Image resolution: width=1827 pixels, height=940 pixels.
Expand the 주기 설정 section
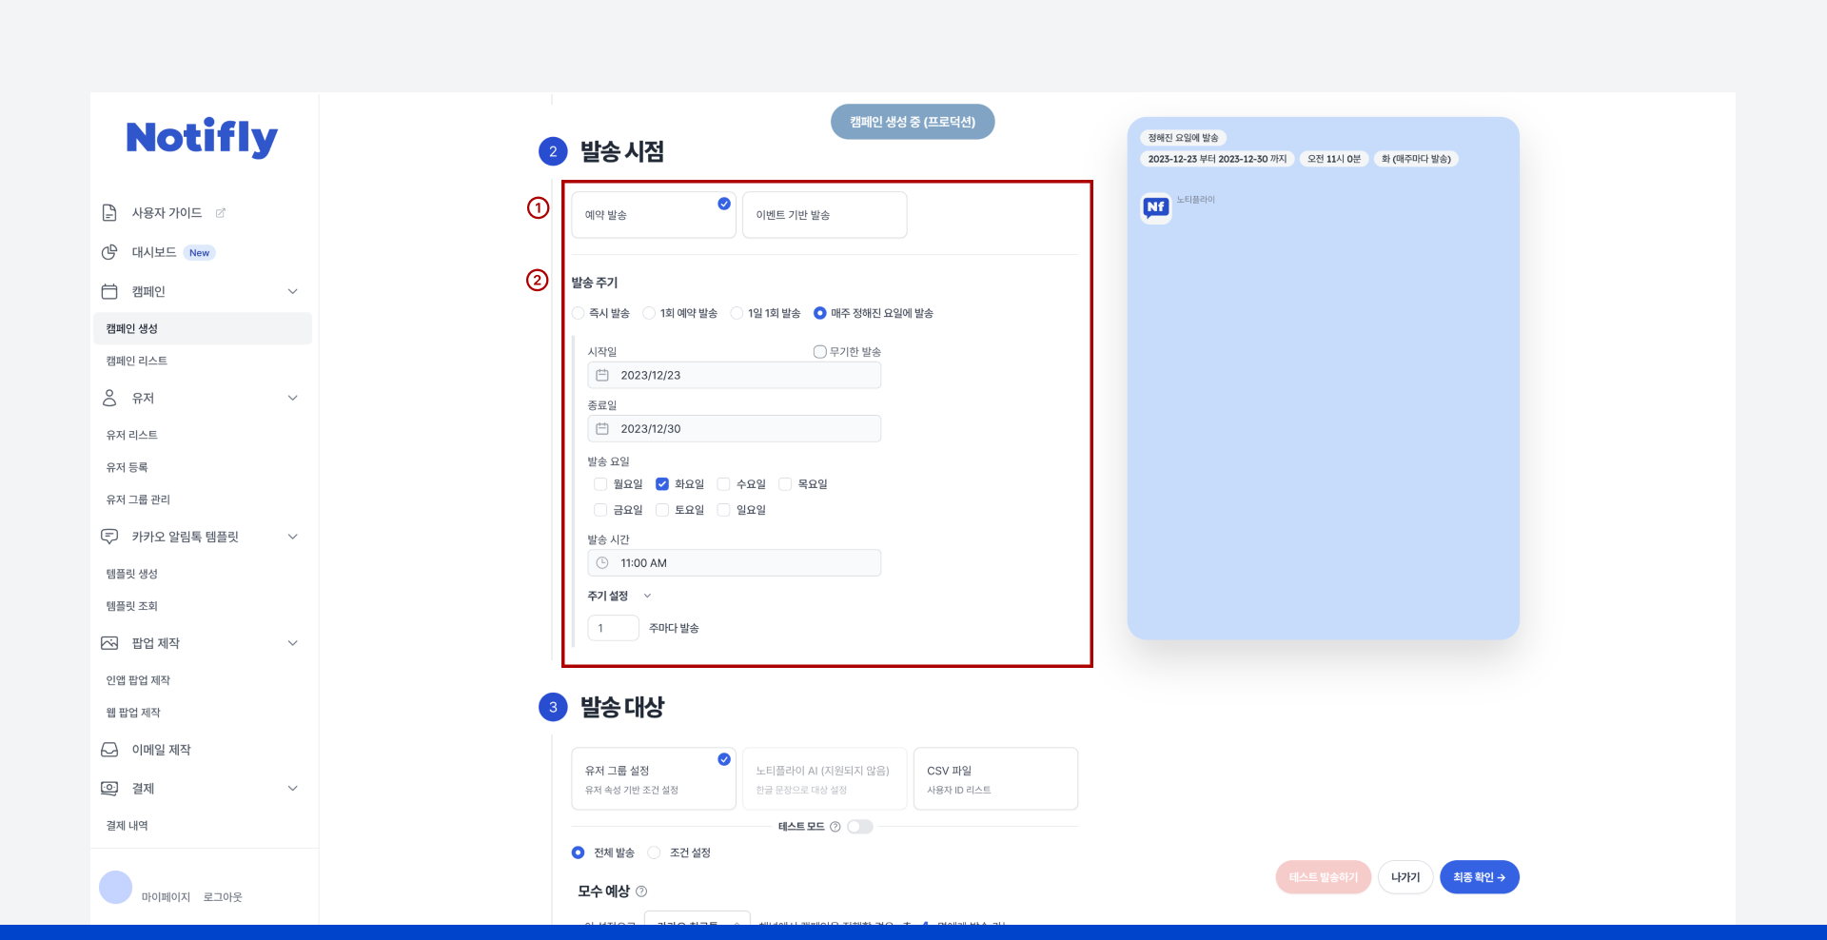pyautogui.click(x=647, y=596)
